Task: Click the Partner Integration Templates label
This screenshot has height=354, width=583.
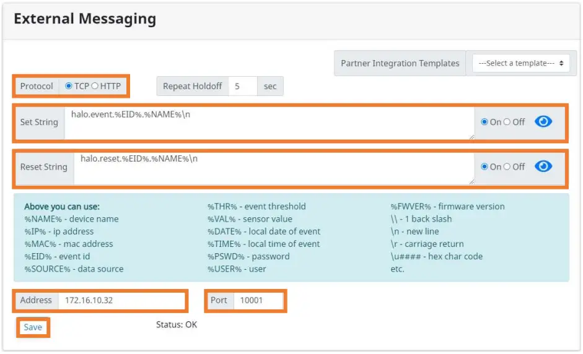Action: point(400,63)
